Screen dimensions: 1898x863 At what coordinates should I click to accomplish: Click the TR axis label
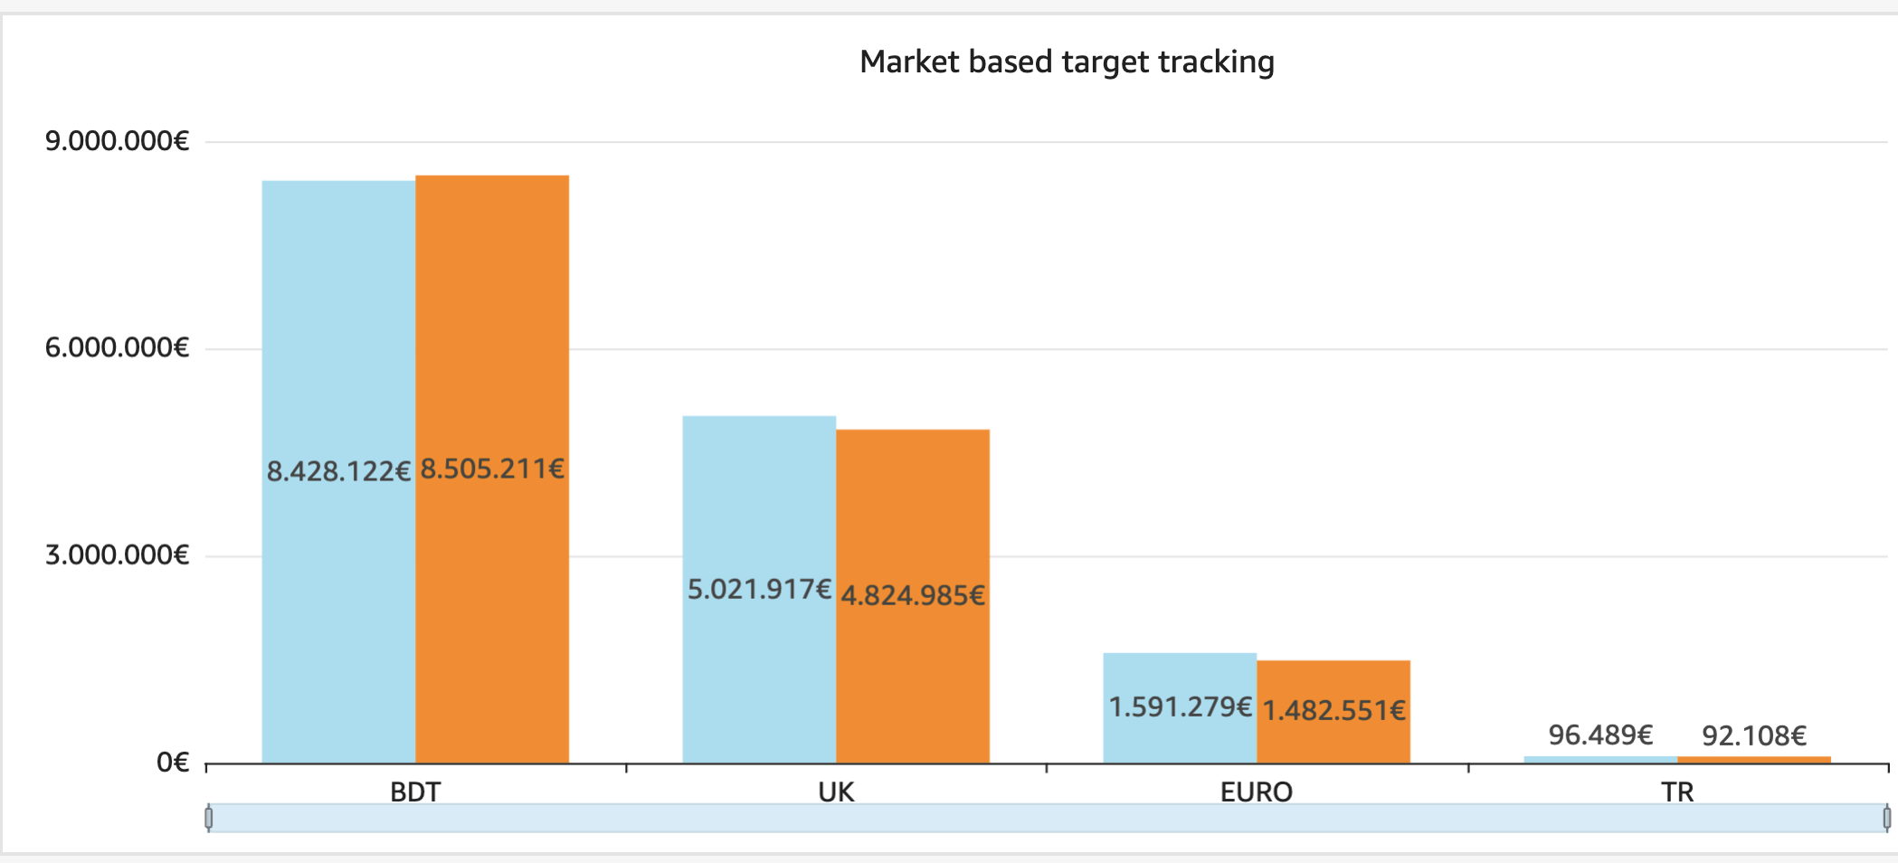[x=1677, y=792]
